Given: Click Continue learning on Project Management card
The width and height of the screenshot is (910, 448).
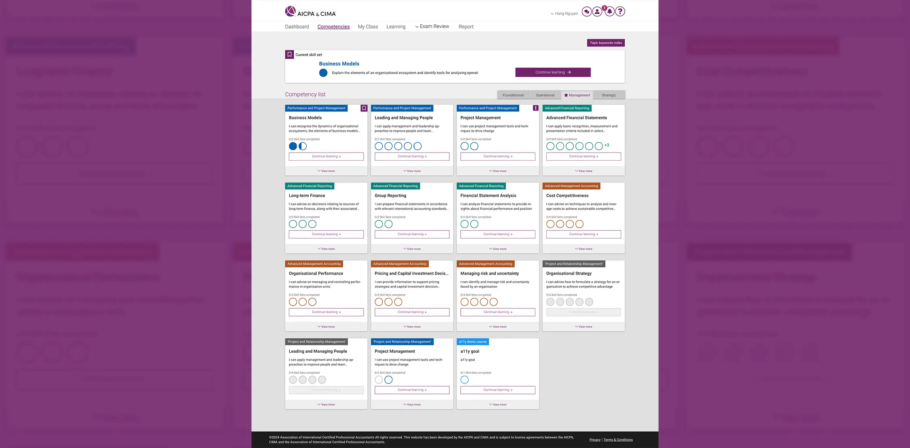Looking at the screenshot, I should 497,156.
